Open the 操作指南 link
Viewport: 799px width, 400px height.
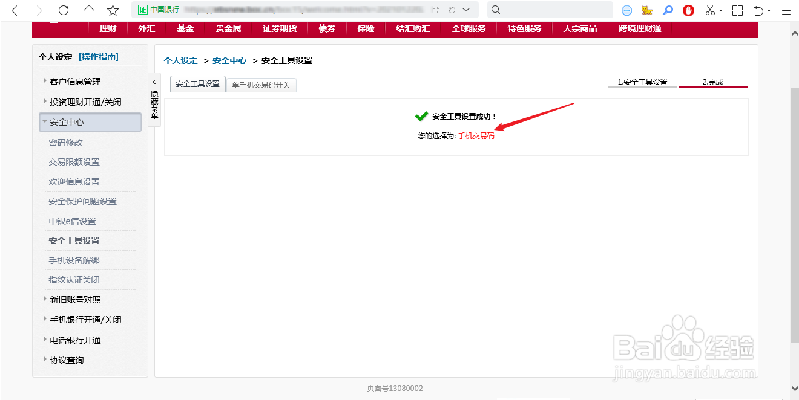pyautogui.click(x=99, y=56)
